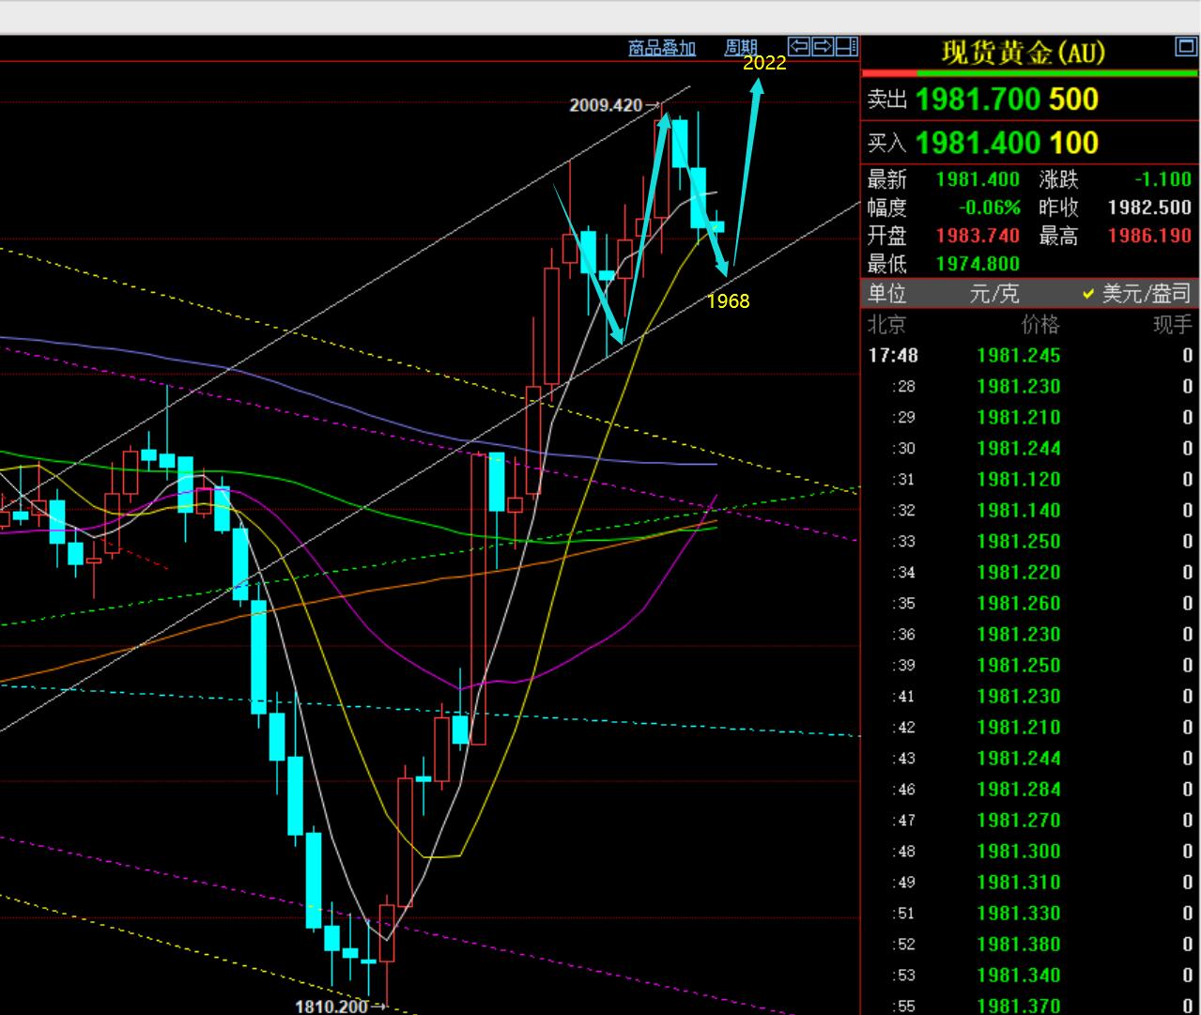Click the red-green buy/sell ratio bar
The width and height of the screenshot is (1201, 1015).
[1029, 73]
